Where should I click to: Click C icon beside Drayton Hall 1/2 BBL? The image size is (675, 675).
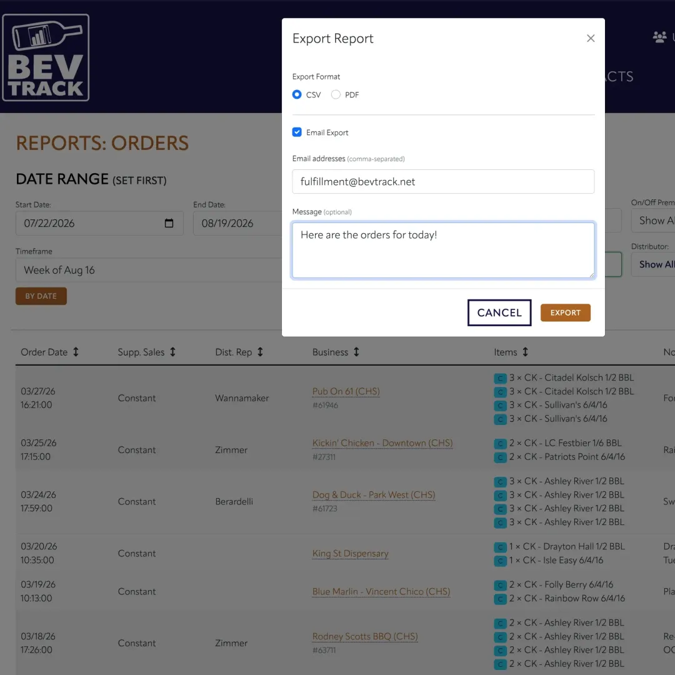click(500, 547)
